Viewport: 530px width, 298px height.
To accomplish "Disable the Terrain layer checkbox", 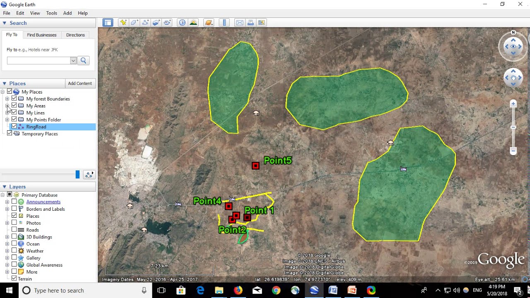I will [x=14, y=279].
